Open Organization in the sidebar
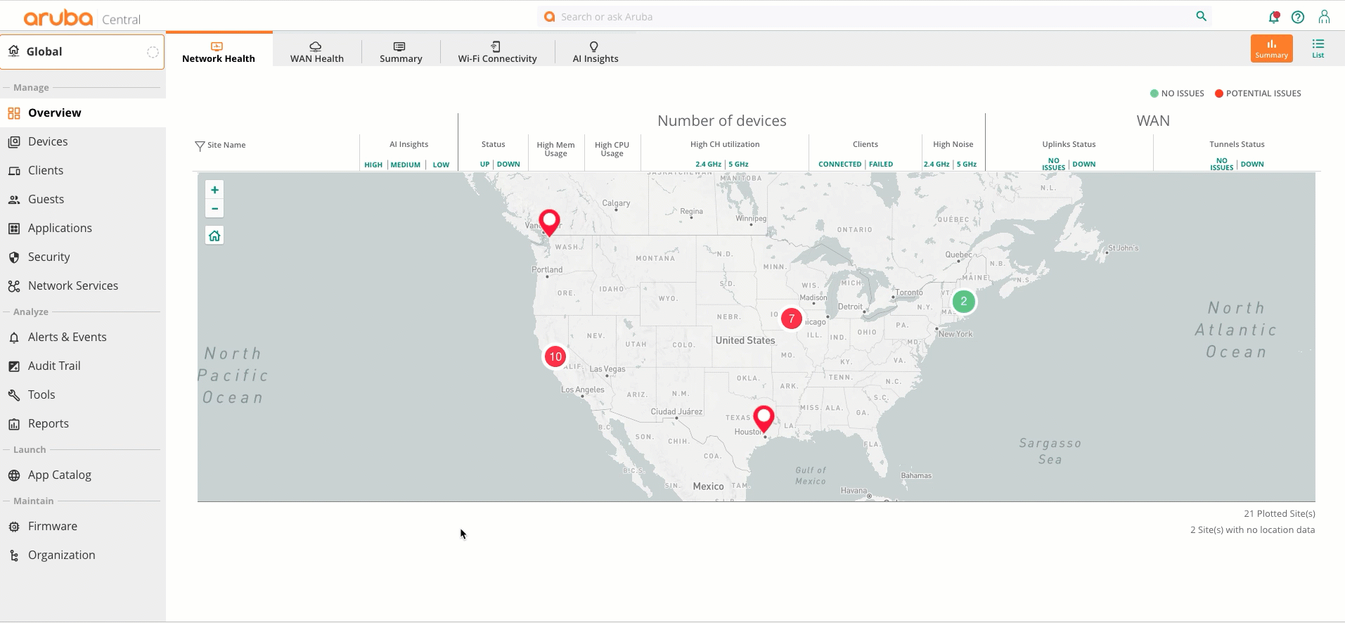 83,555
